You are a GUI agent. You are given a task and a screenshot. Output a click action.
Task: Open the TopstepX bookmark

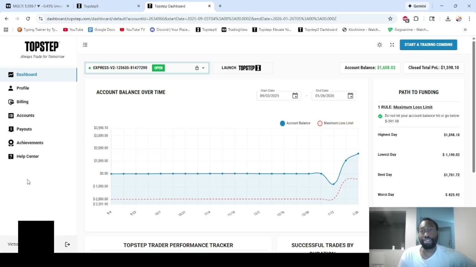pos(206,30)
